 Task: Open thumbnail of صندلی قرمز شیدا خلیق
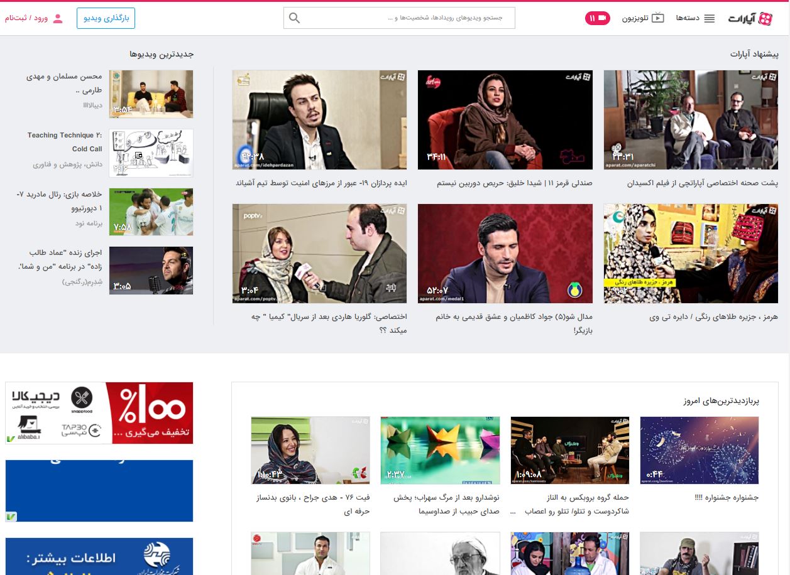click(x=505, y=120)
